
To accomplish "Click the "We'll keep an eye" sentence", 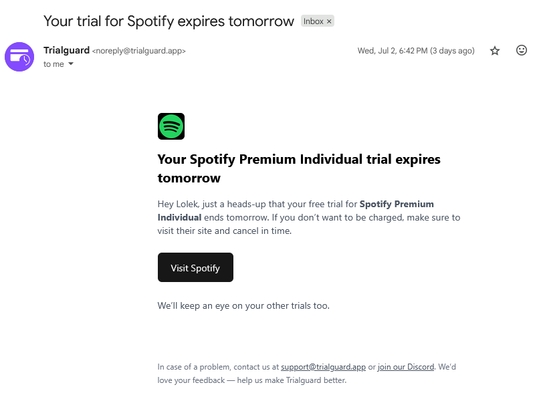I will tap(243, 305).
